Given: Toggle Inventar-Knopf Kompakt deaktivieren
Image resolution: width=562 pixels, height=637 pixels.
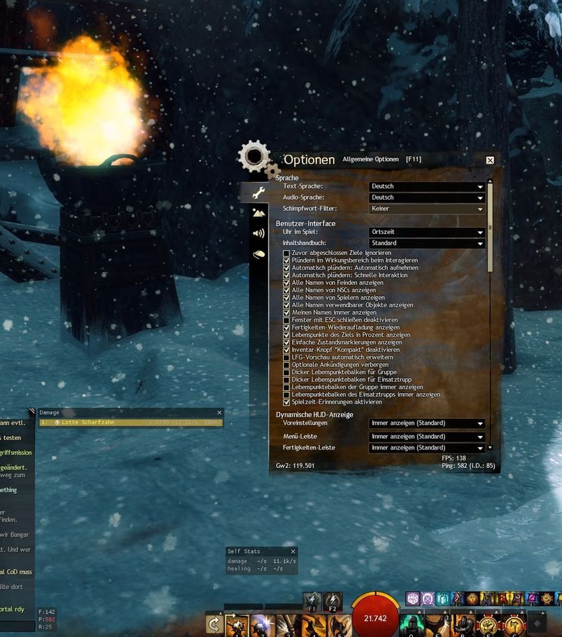Looking at the screenshot, I should click(286, 350).
